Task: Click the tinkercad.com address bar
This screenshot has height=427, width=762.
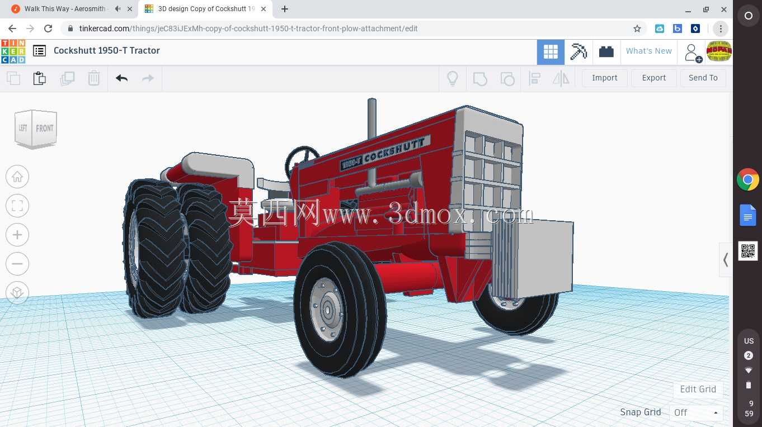Action: (354, 29)
